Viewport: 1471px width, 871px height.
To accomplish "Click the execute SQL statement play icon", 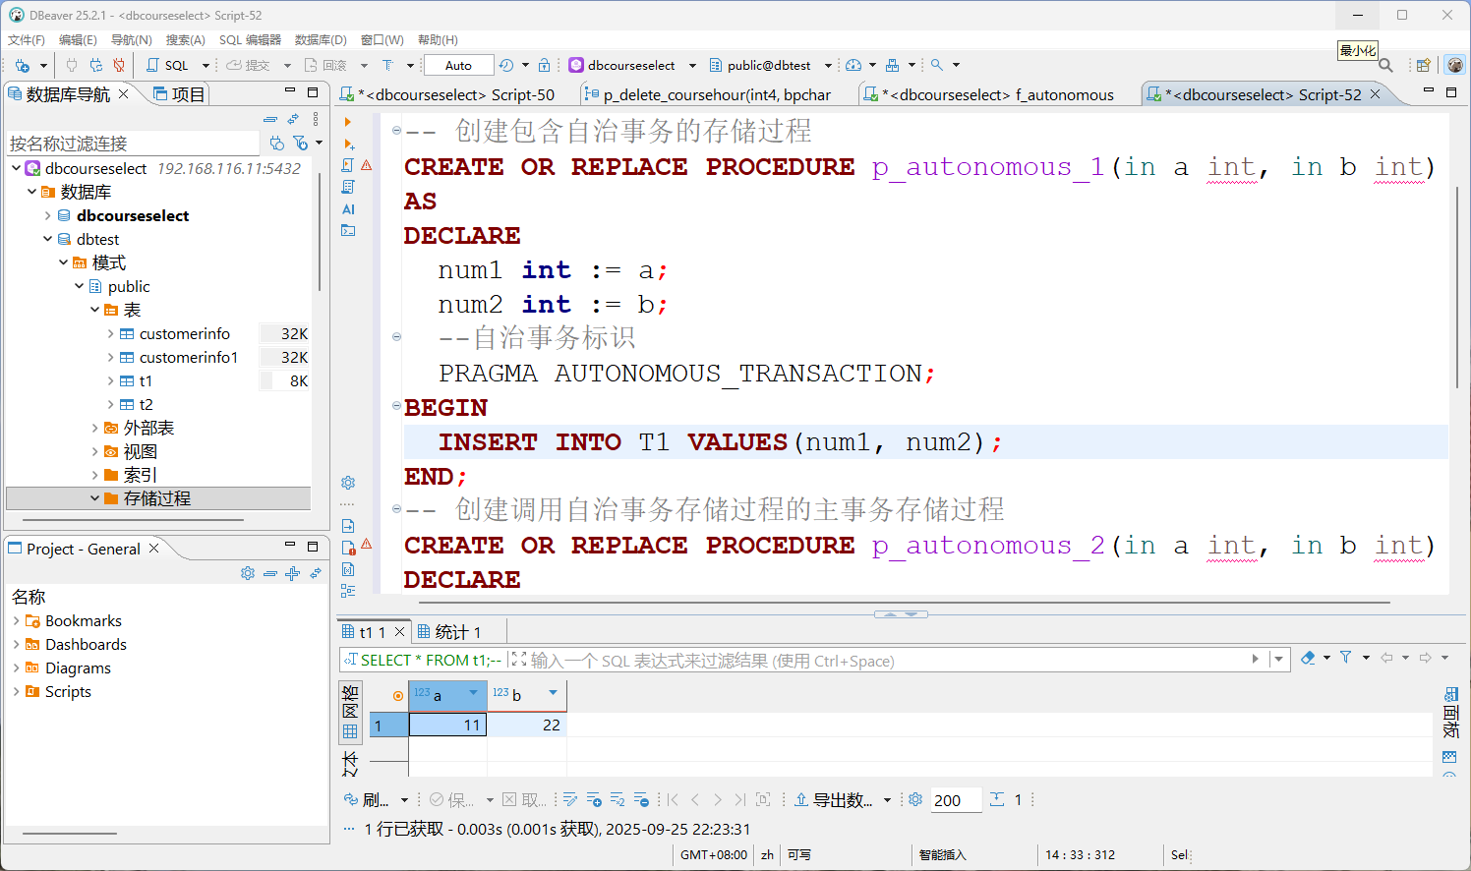I will (348, 122).
